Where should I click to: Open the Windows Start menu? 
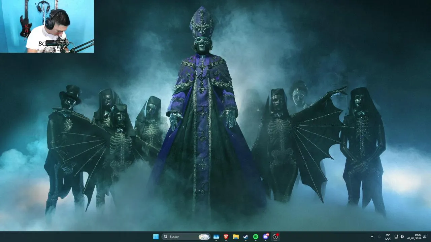point(156,237)
